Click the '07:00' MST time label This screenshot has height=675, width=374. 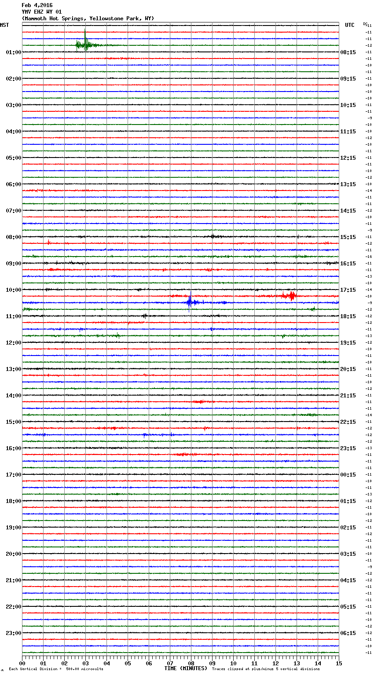pyautogui.click(x=14, y=211)
